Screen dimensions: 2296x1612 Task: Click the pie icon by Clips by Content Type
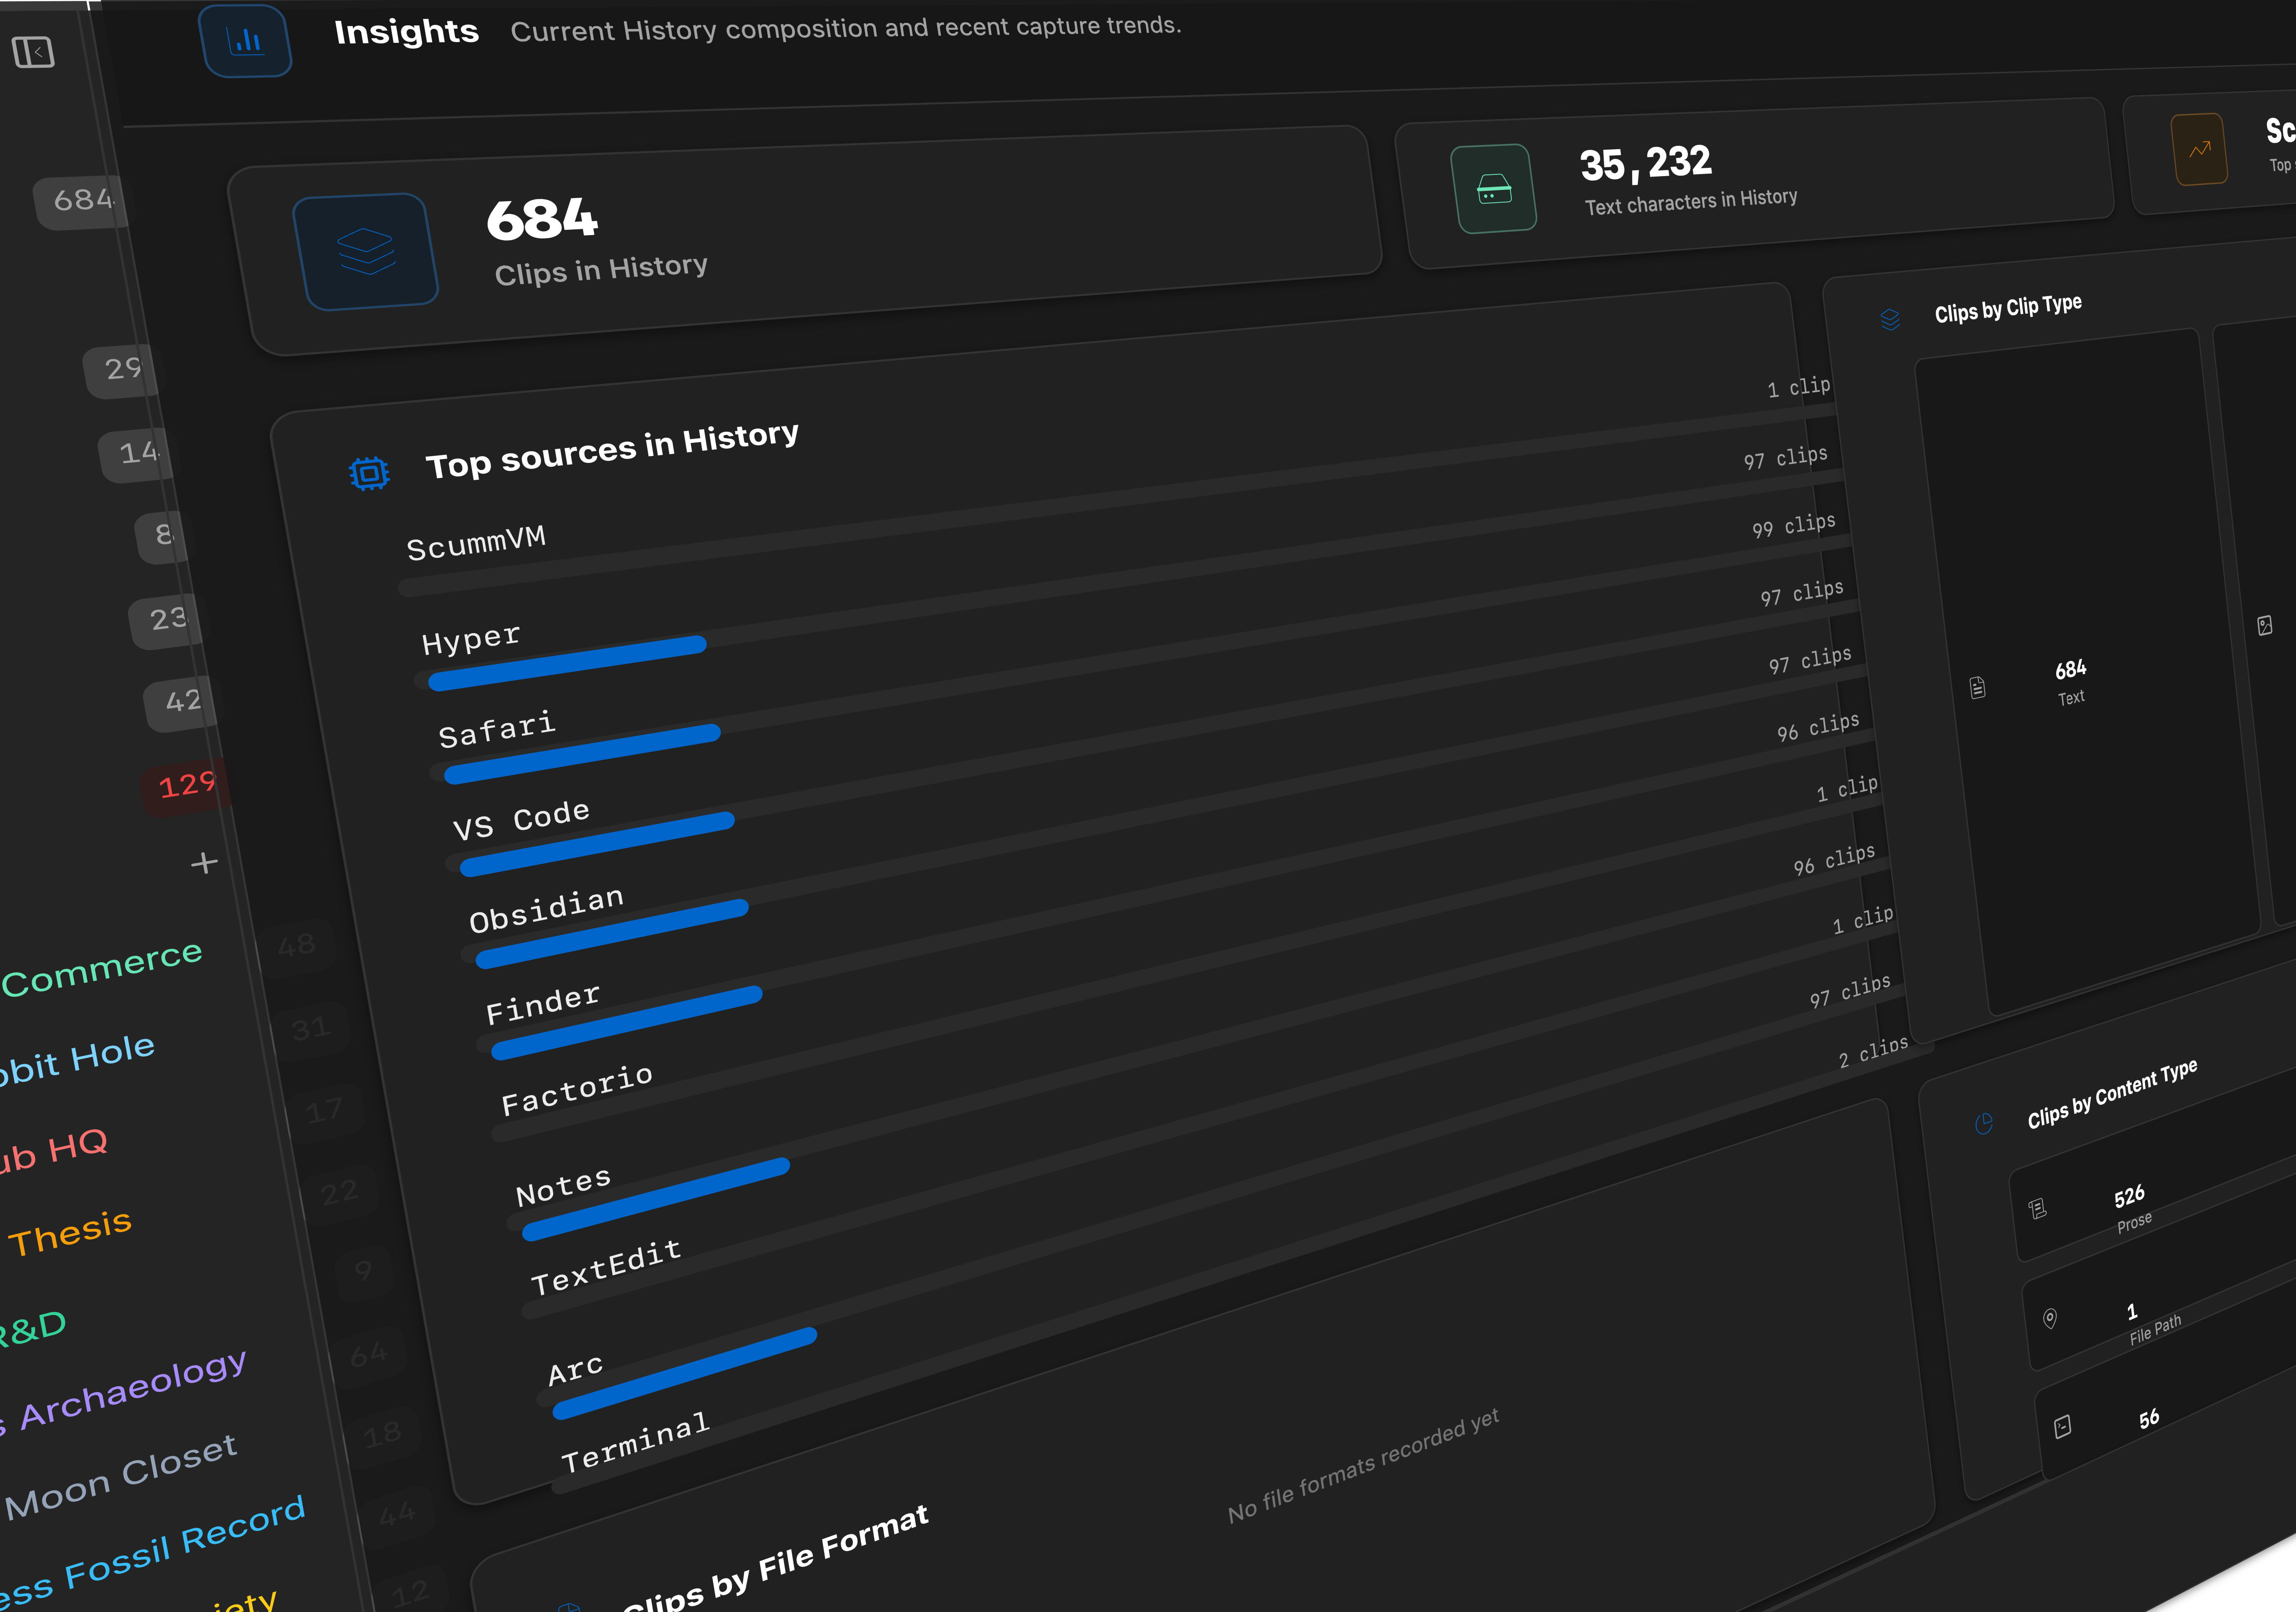point(1984,1123)
